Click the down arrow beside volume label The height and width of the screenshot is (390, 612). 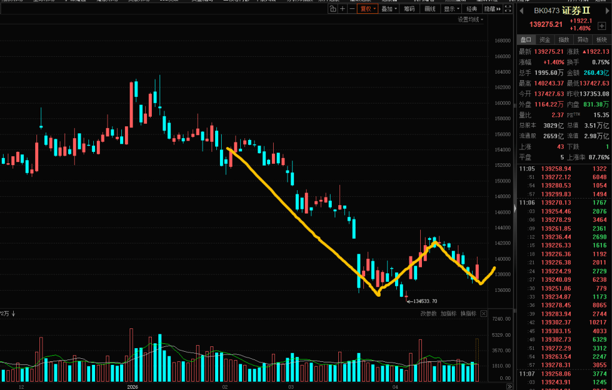[13, 313]
